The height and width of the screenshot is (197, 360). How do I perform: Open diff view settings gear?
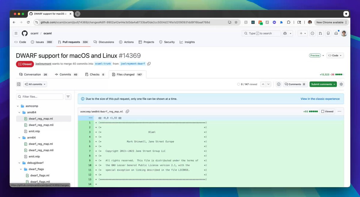341,84
